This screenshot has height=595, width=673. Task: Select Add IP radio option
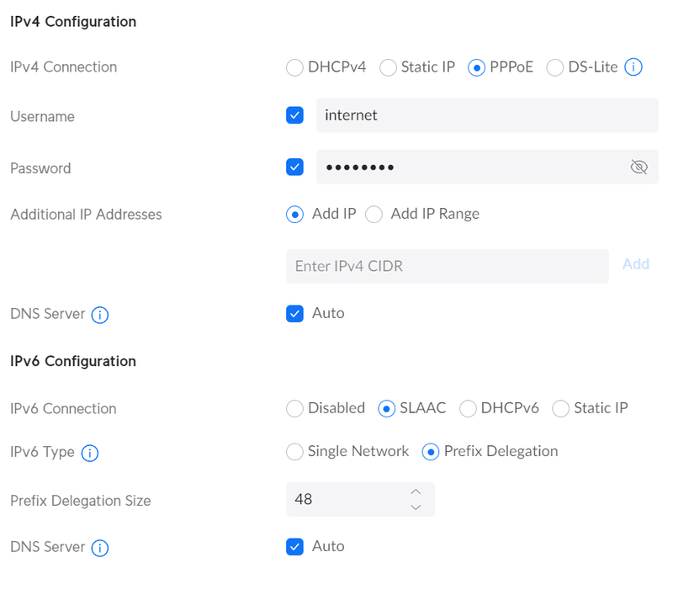pos(294,215)
